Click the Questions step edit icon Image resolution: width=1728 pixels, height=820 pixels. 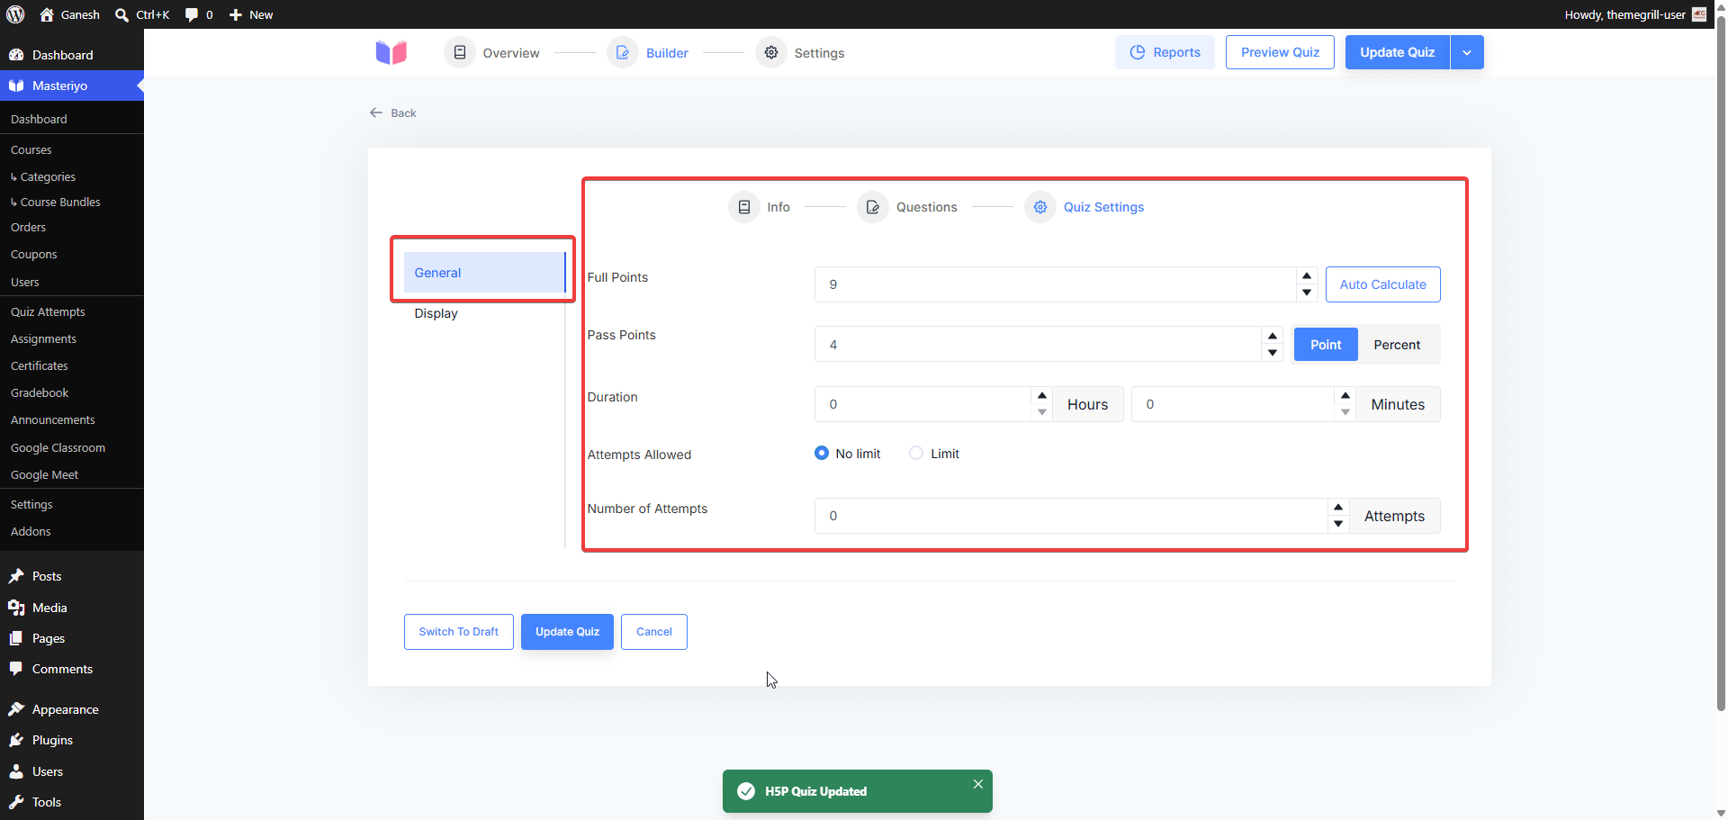(x=873, y=207)
